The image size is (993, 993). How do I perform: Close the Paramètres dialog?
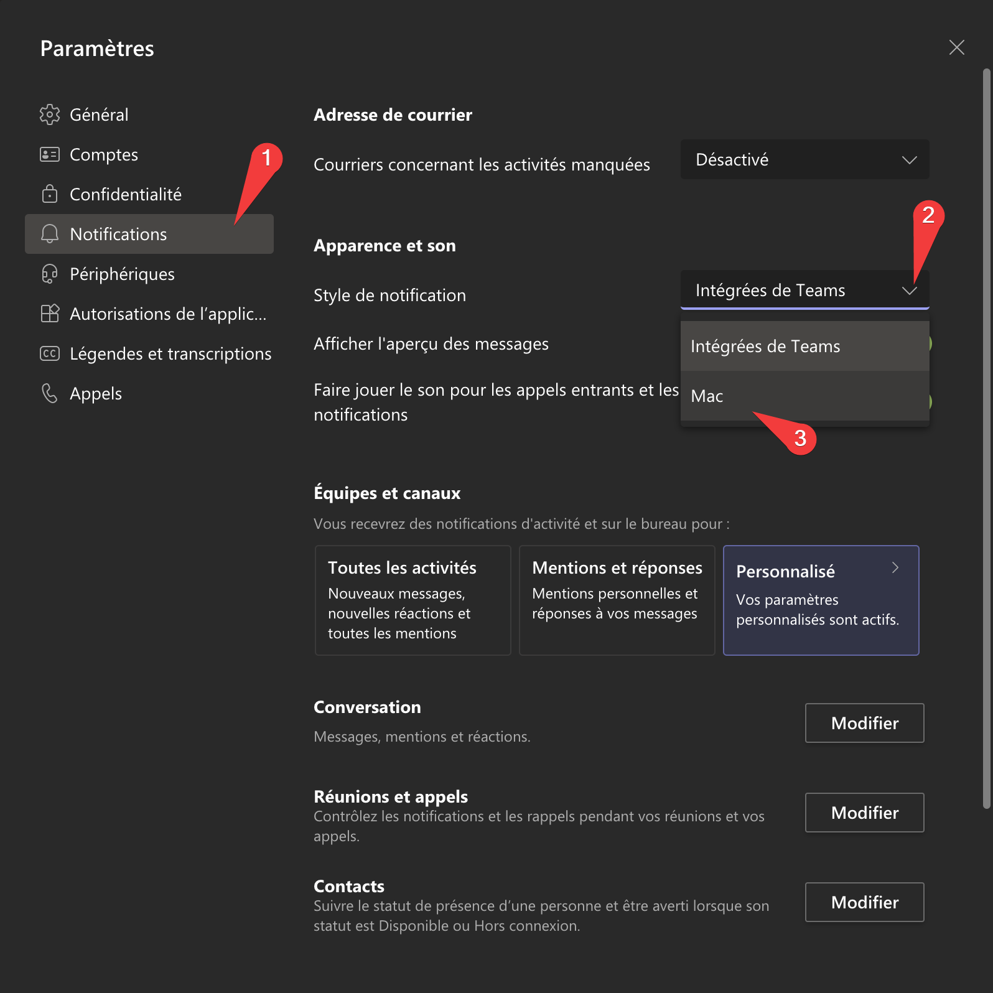tap(956, 47)
